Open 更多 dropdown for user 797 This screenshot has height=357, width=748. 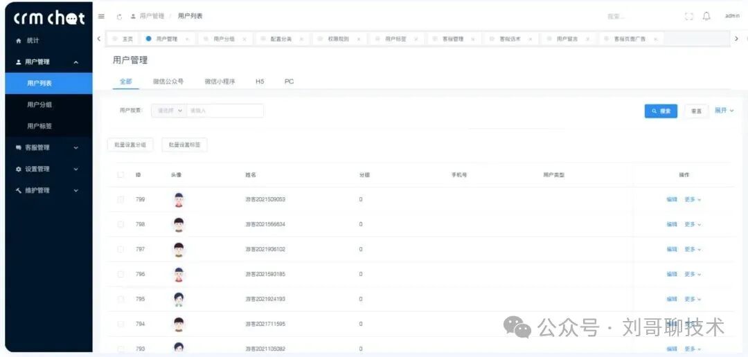pos(693,249)
